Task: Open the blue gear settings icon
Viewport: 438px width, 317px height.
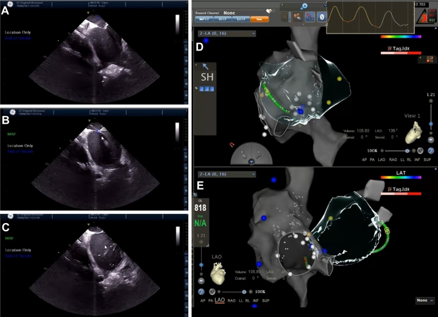Action: pos(304,6)
